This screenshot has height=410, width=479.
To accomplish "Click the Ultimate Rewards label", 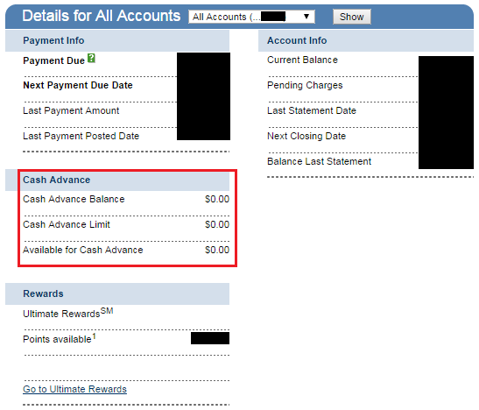I will [x=68, y=313].
